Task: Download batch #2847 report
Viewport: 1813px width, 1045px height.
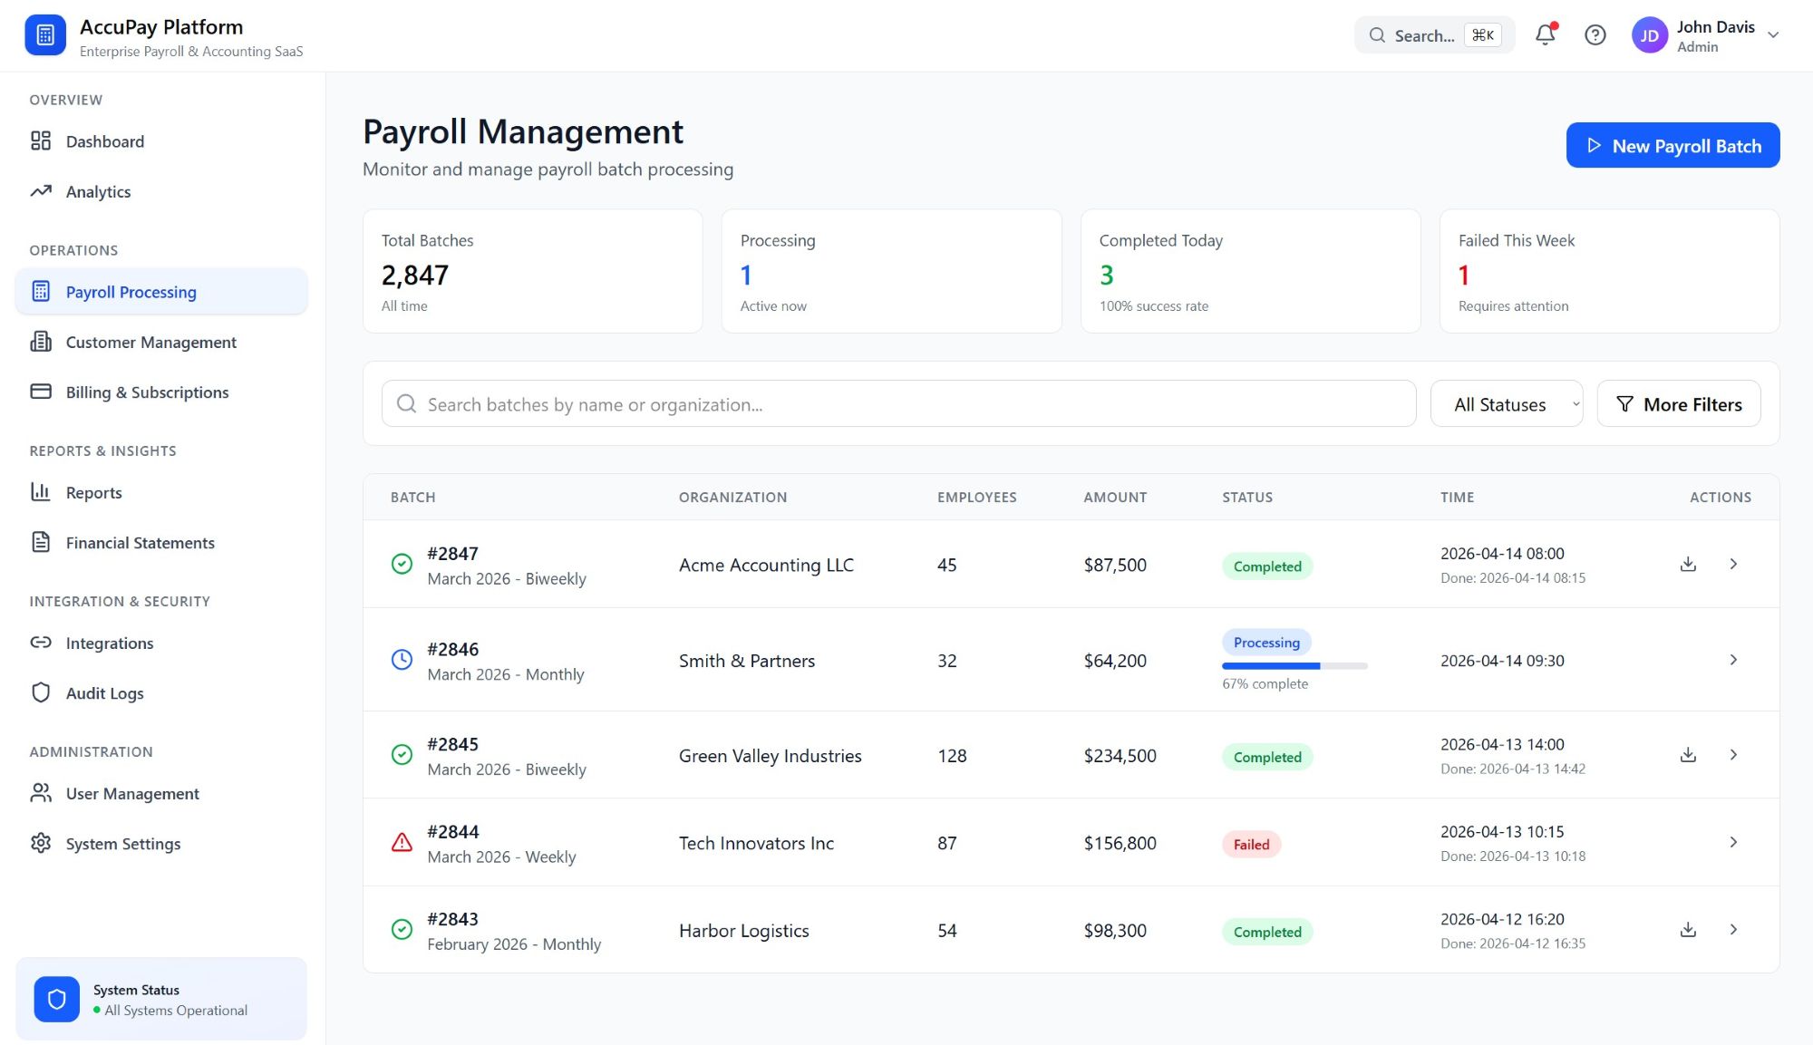Action: tap(1688, 564)
